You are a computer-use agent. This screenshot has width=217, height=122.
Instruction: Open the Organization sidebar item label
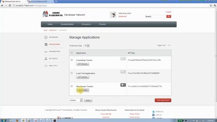[x=55, y=52]
